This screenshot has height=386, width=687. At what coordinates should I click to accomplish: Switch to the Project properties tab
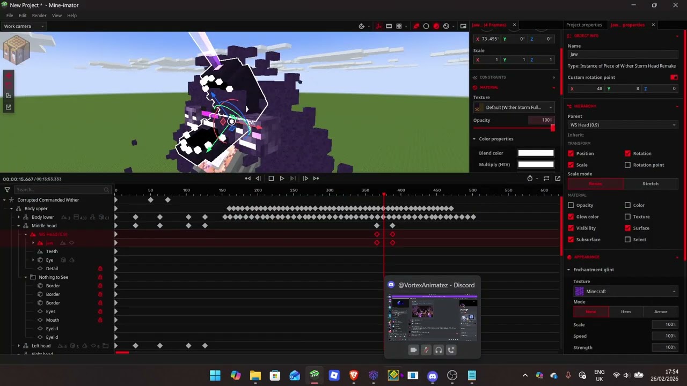pyautogui.click(x=584, y=25)
